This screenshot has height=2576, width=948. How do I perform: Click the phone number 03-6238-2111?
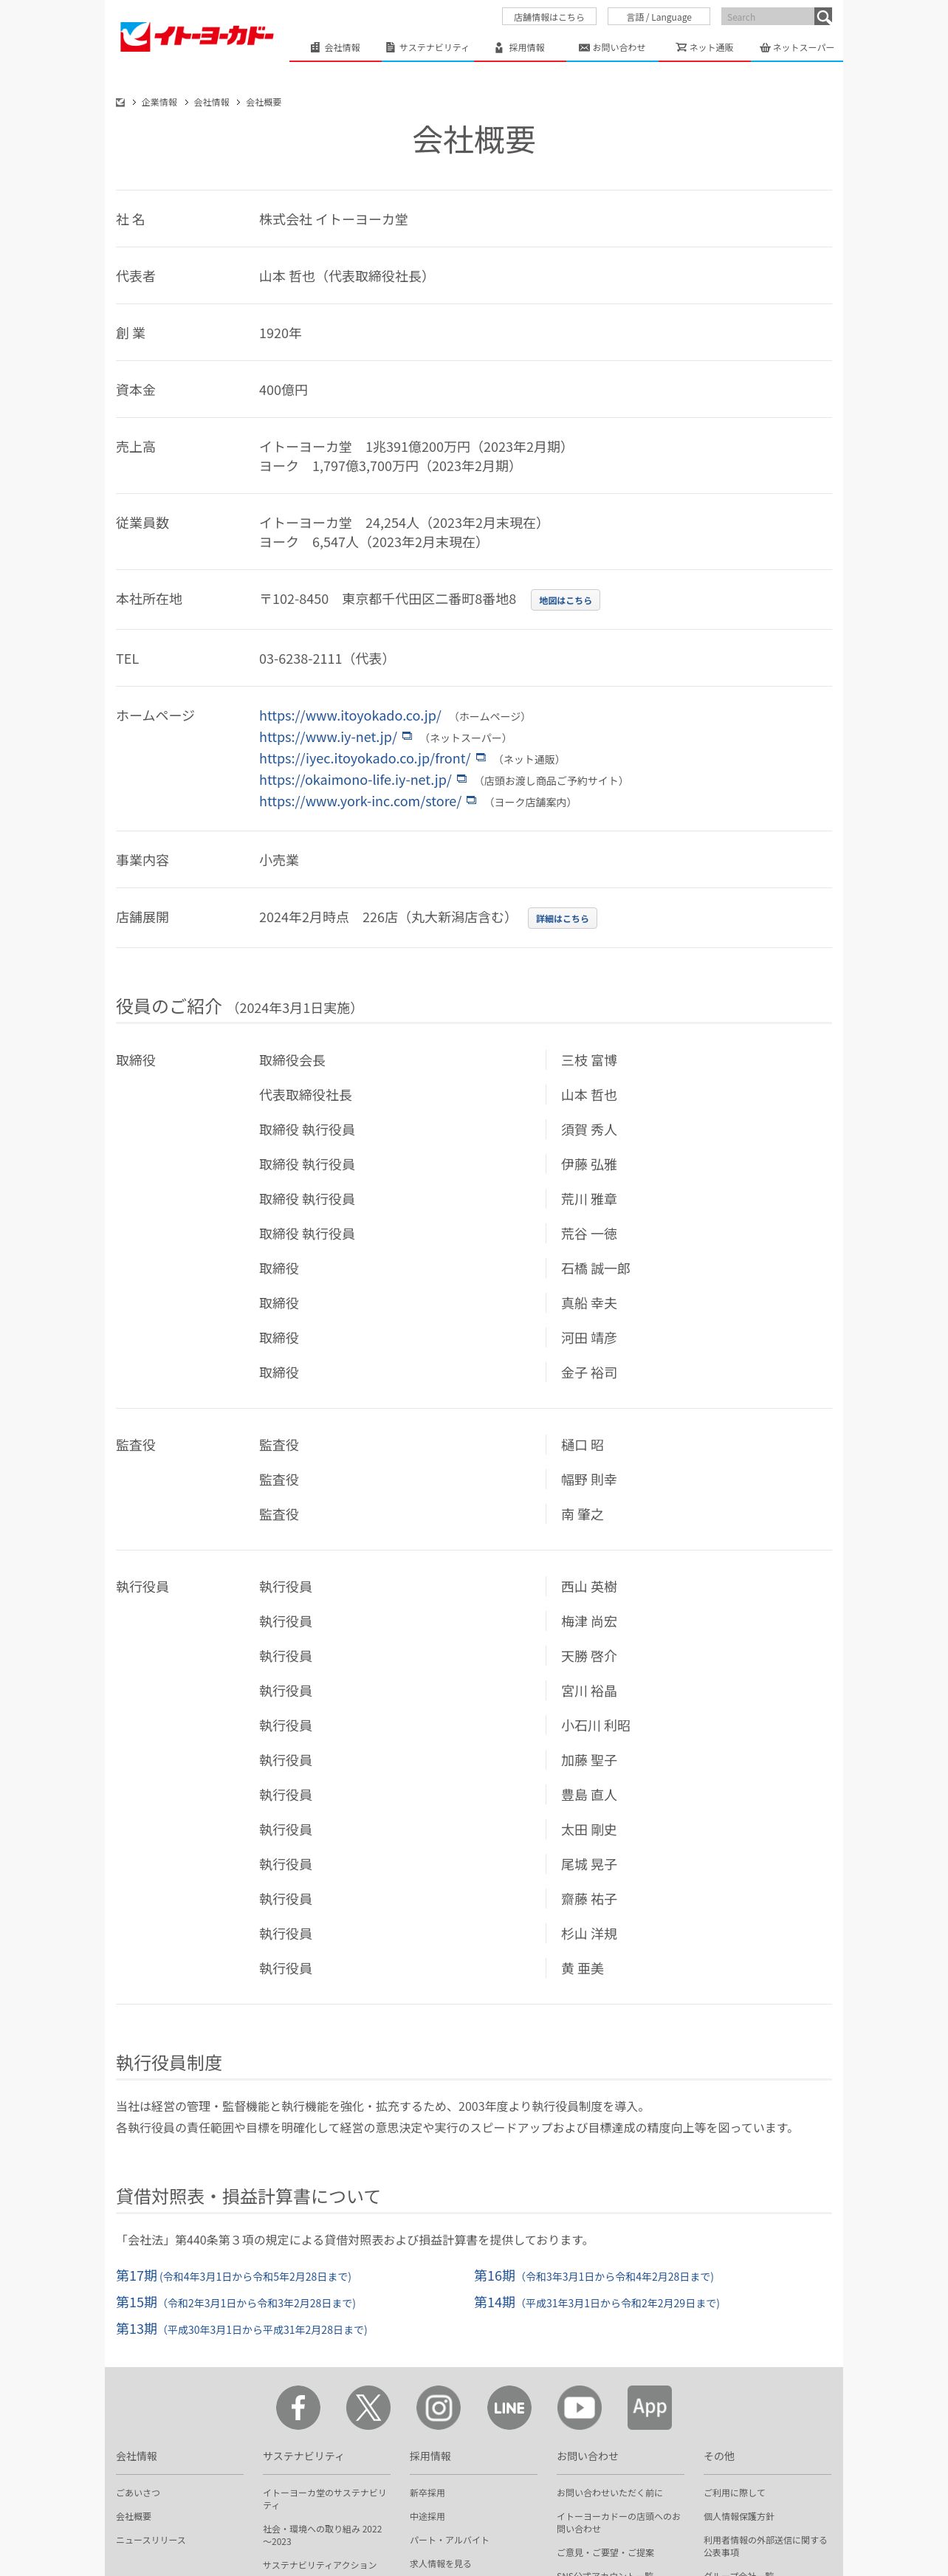click(300, 658)
